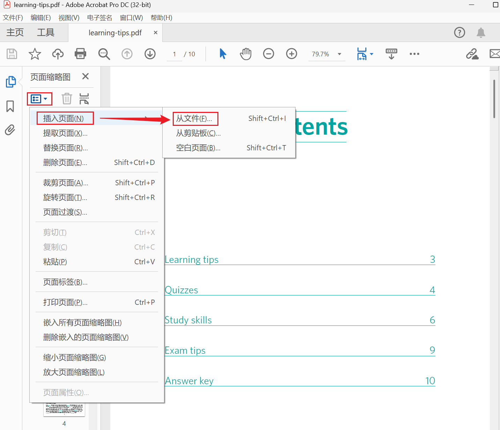This screenshot has width=500, height=430.
Task: Open the Bookmarks panel
Action: 10,106
